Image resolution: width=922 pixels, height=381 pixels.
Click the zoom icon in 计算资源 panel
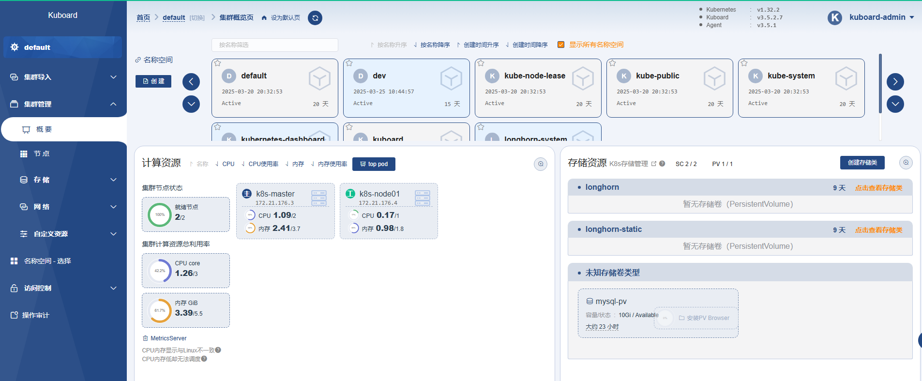(x=541, y=164)
